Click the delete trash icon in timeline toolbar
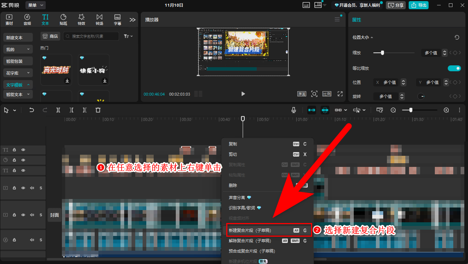The image size is (468, 264). [x=98, y=110]
